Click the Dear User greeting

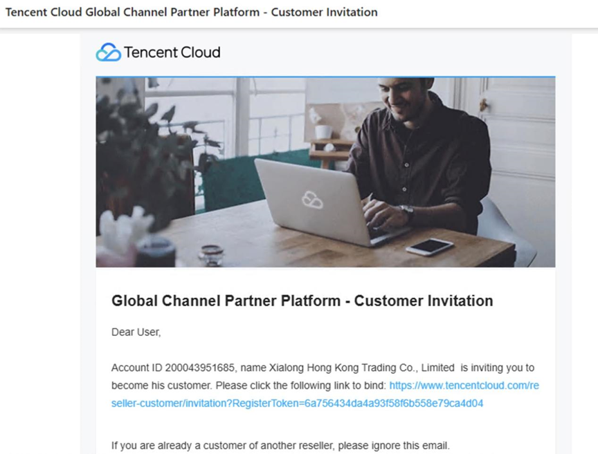[136, 332]
